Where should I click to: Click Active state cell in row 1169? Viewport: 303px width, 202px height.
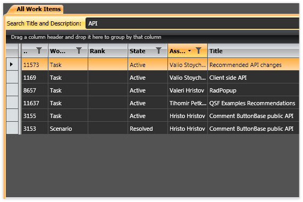[x=148, y=77]
